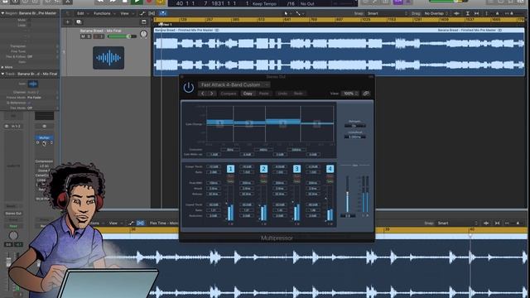This screenshot has height=298, width=530.
Task: Go to the next plugin preset arrow
Action: (x=212, y=94)
